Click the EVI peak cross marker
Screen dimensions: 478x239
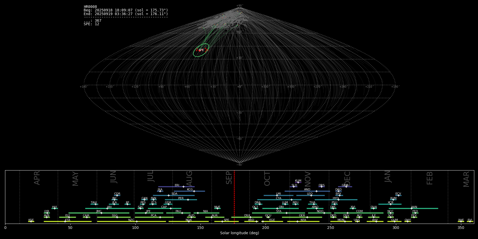coord(470,221)
